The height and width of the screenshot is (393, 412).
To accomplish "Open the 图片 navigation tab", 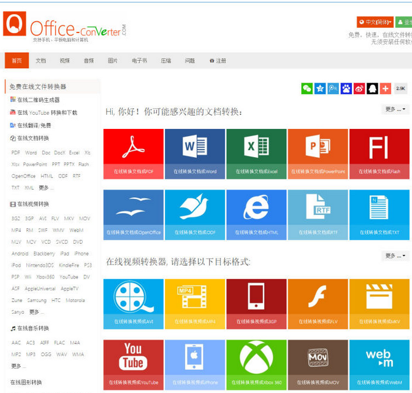I will point(113,61).
